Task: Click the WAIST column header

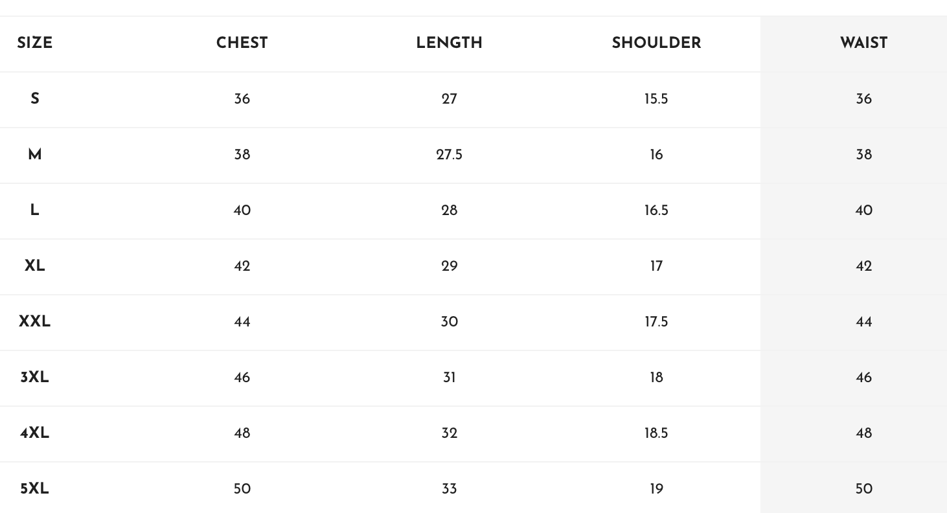Action: (863, 43)
